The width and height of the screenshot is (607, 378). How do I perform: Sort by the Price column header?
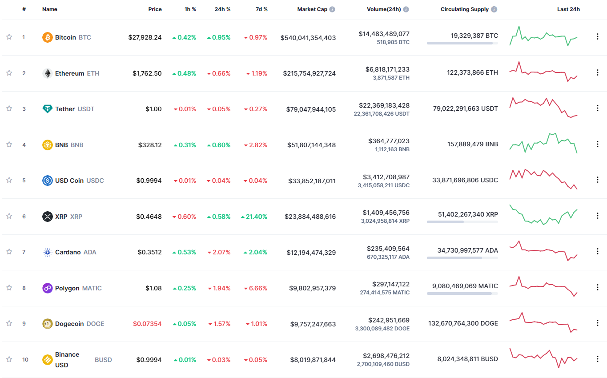point(155,9)
